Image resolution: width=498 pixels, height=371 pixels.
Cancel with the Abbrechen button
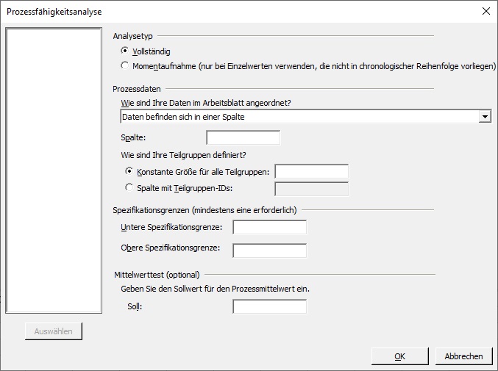[463, 356]
